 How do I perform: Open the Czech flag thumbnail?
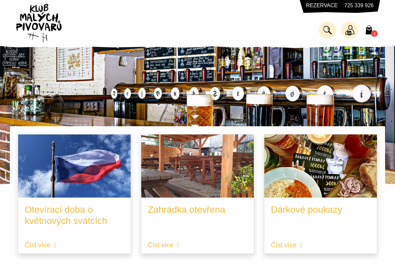point(74,166)
